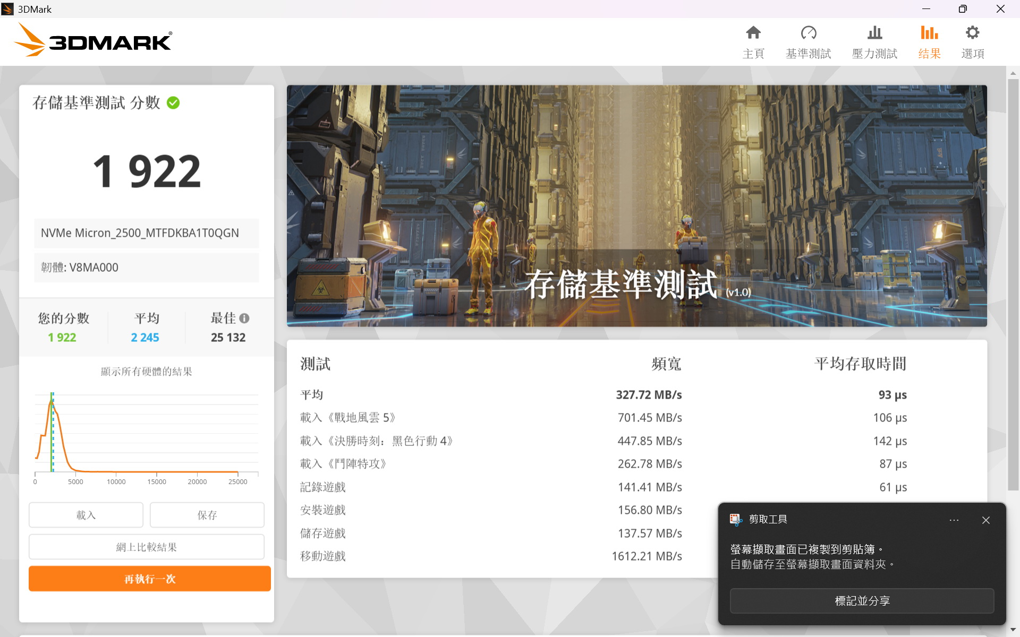
Task: Click the 網上比較結果 button
Action: [x=147, y=547]
